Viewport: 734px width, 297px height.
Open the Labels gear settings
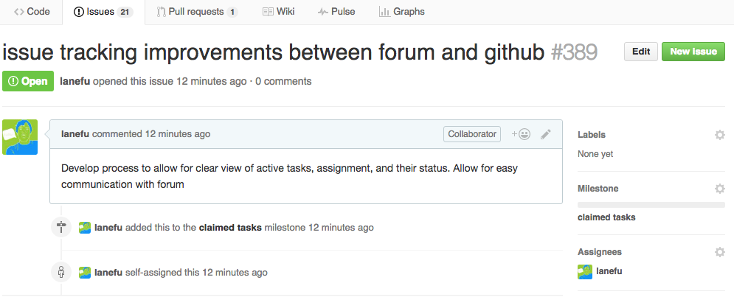point(720,135)
